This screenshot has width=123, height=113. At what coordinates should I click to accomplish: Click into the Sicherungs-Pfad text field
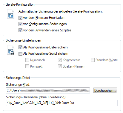tap(48, 90)
